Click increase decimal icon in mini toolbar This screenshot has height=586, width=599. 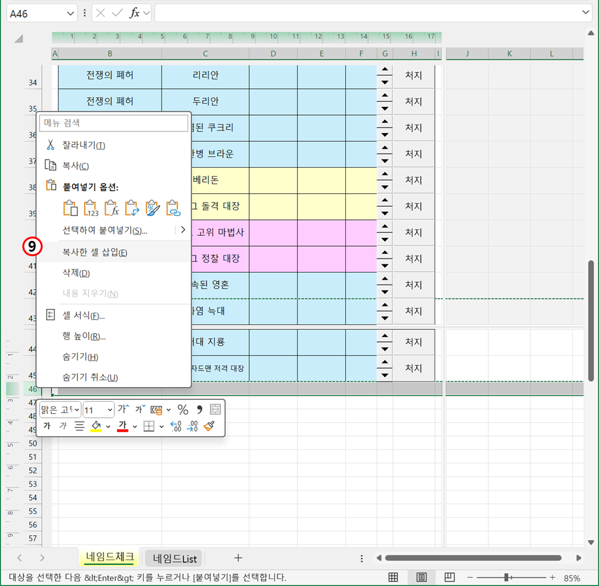tap(176, 426)
